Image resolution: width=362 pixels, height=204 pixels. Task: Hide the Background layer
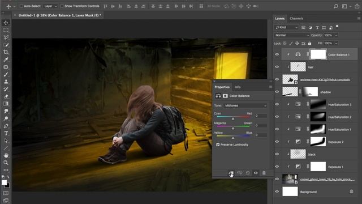click(x=277, y=192)
